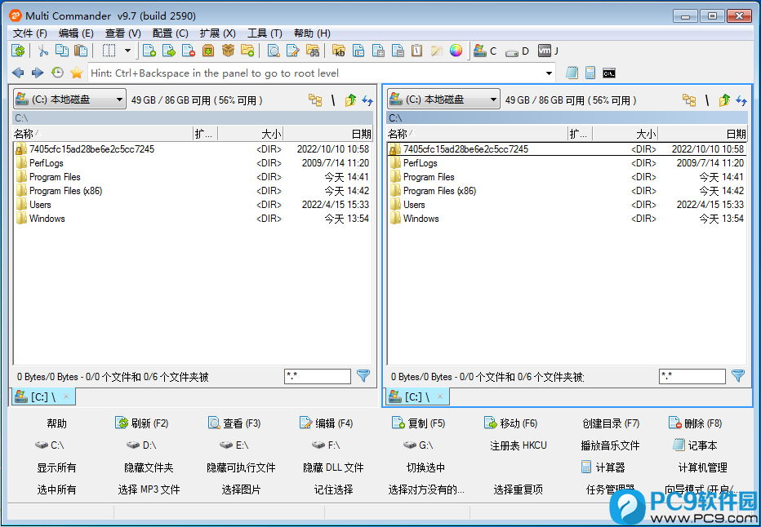Click the 删除 (F8) button

[x=695, y=423]
